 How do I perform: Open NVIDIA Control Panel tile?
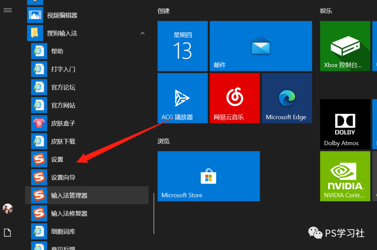tap(345, 176)
